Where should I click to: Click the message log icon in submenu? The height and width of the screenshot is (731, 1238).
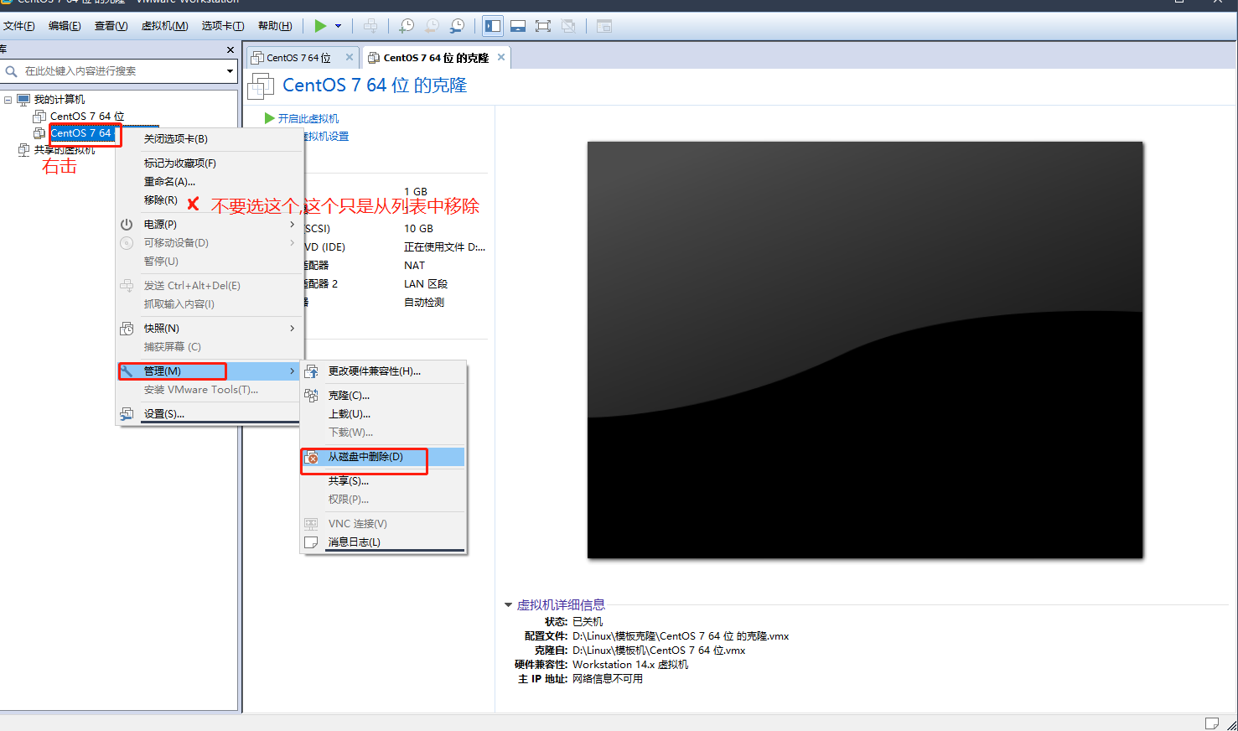(311, 542)
